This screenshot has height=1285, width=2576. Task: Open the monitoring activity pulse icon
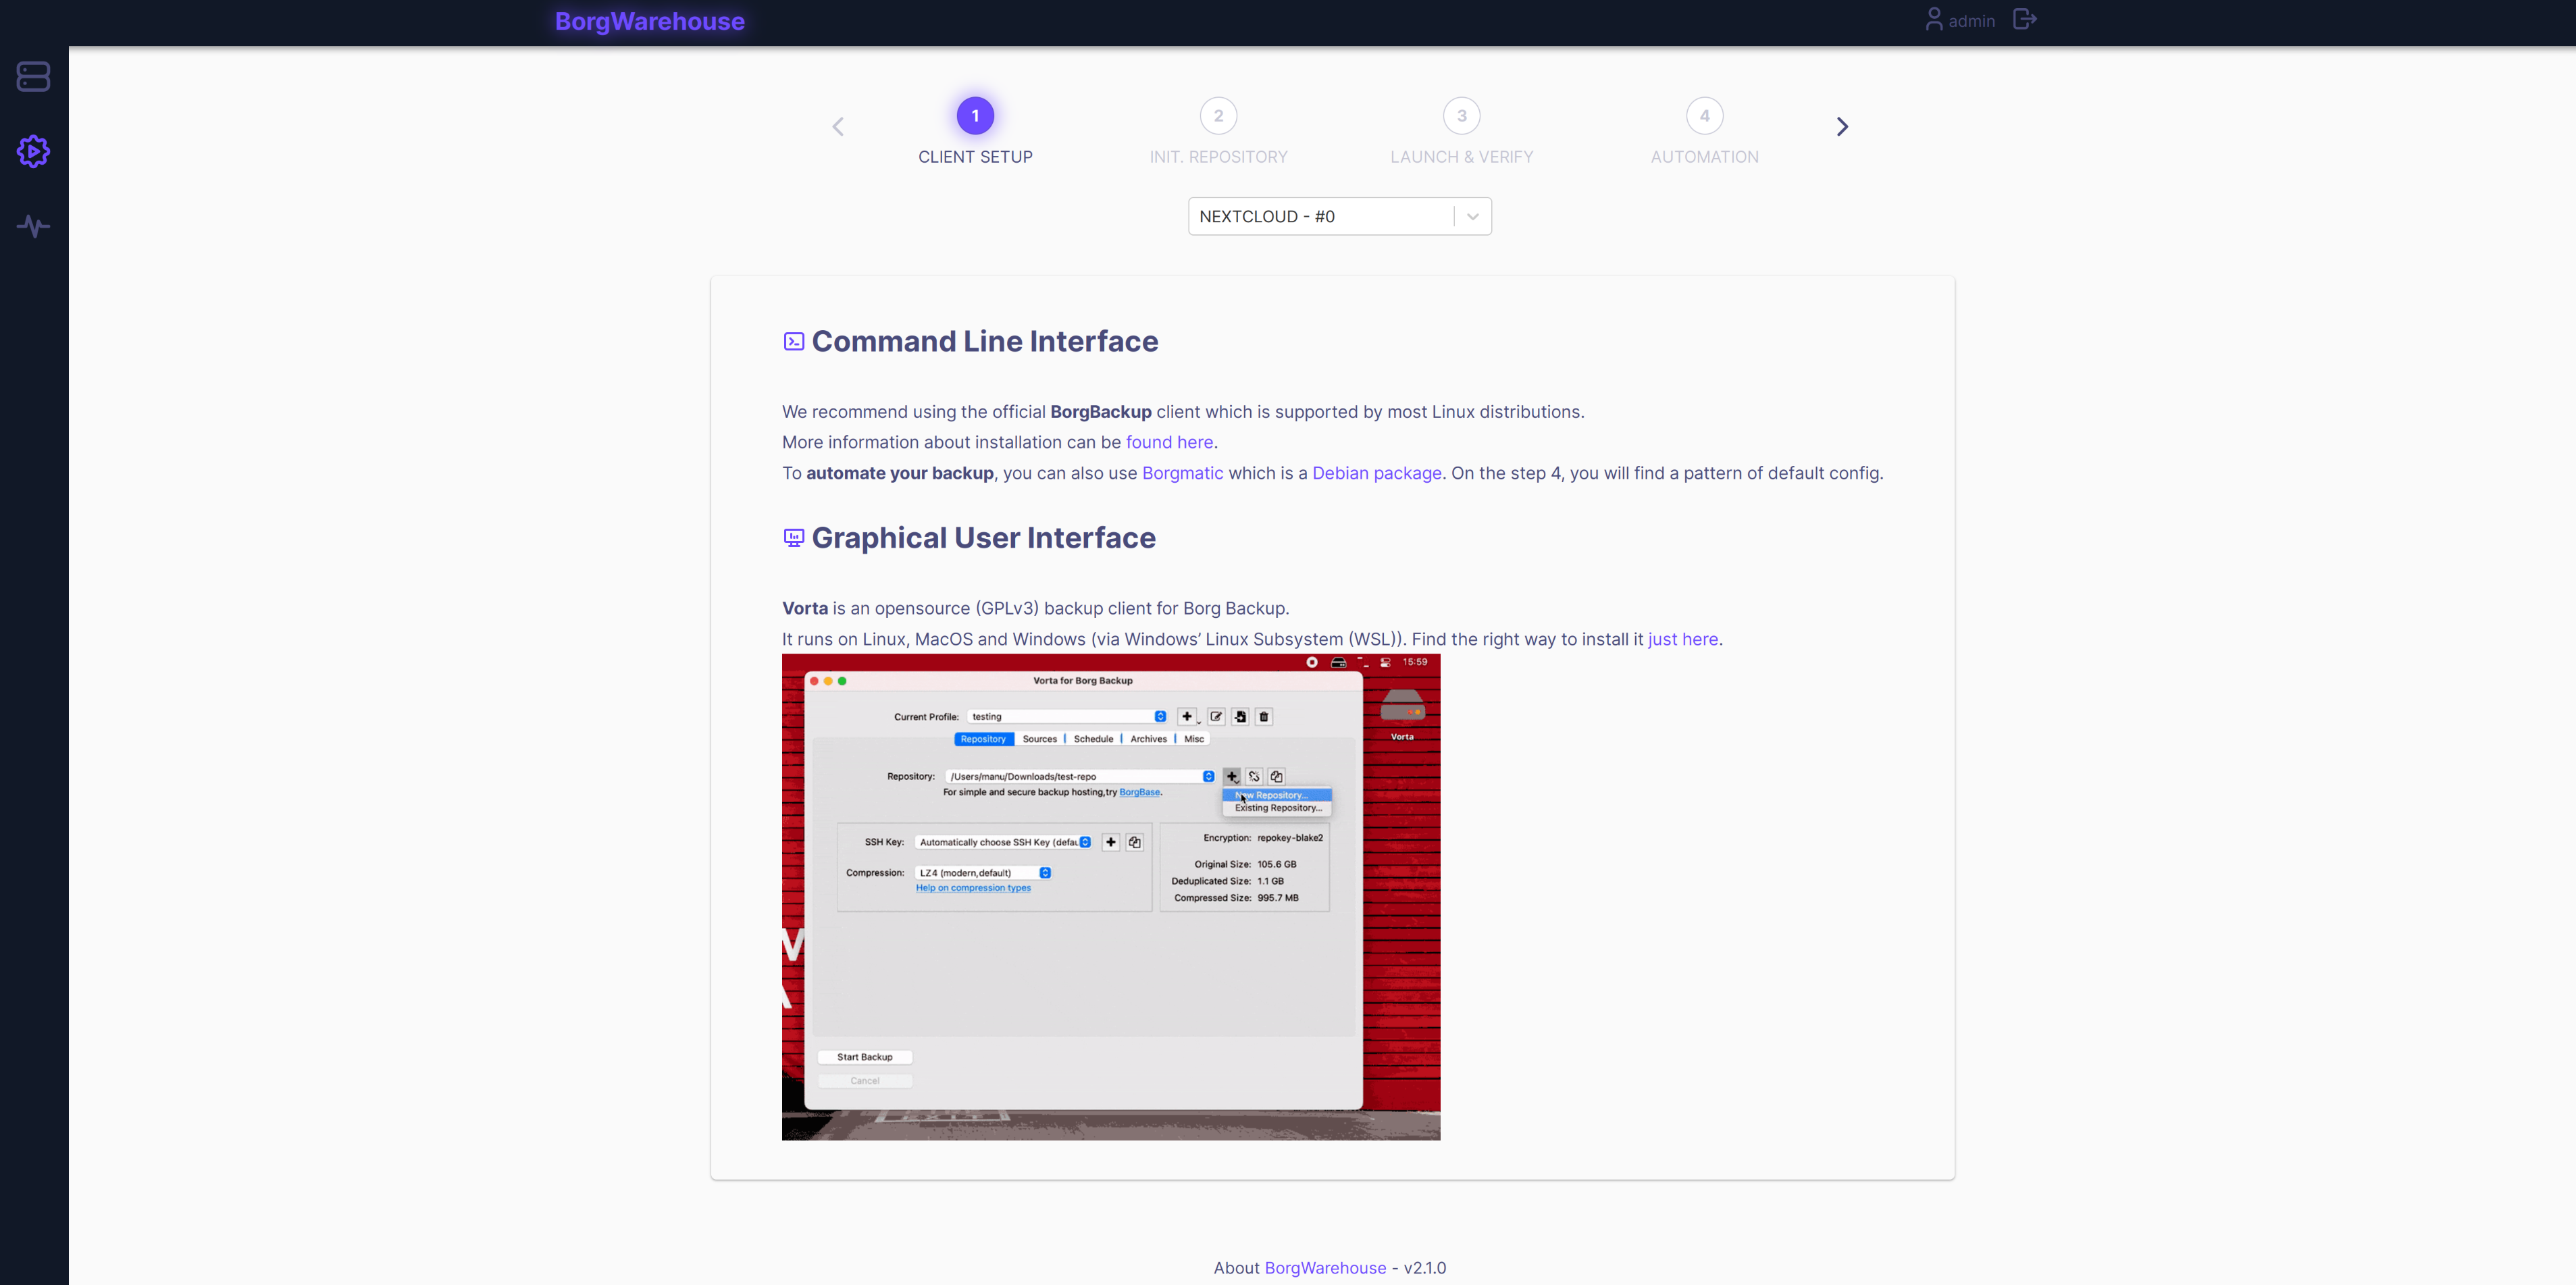(33, 226)
